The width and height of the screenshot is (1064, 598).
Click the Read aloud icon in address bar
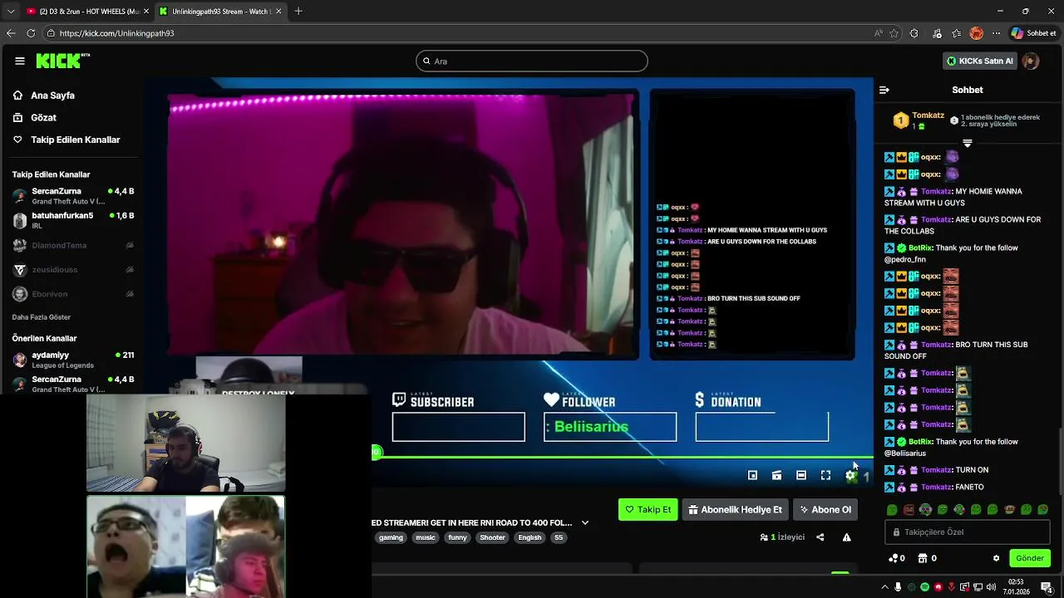[878, 33]
